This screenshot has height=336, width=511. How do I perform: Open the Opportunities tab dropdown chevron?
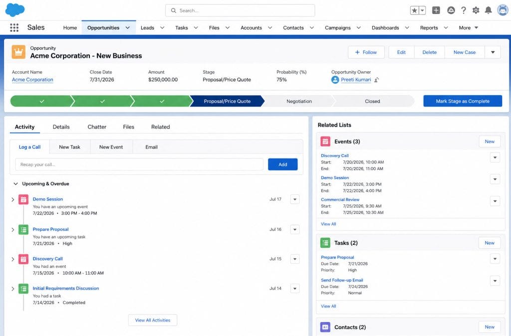(x=128, y=28)
